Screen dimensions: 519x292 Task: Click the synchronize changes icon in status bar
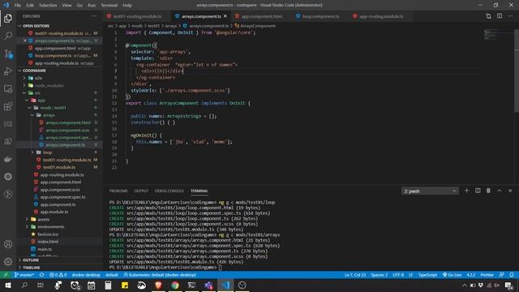(x=41, y=275)
